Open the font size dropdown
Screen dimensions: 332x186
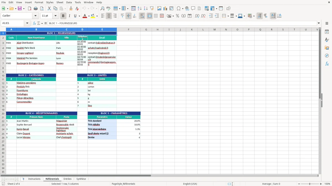pyautogui.click(x=56, y=16)
